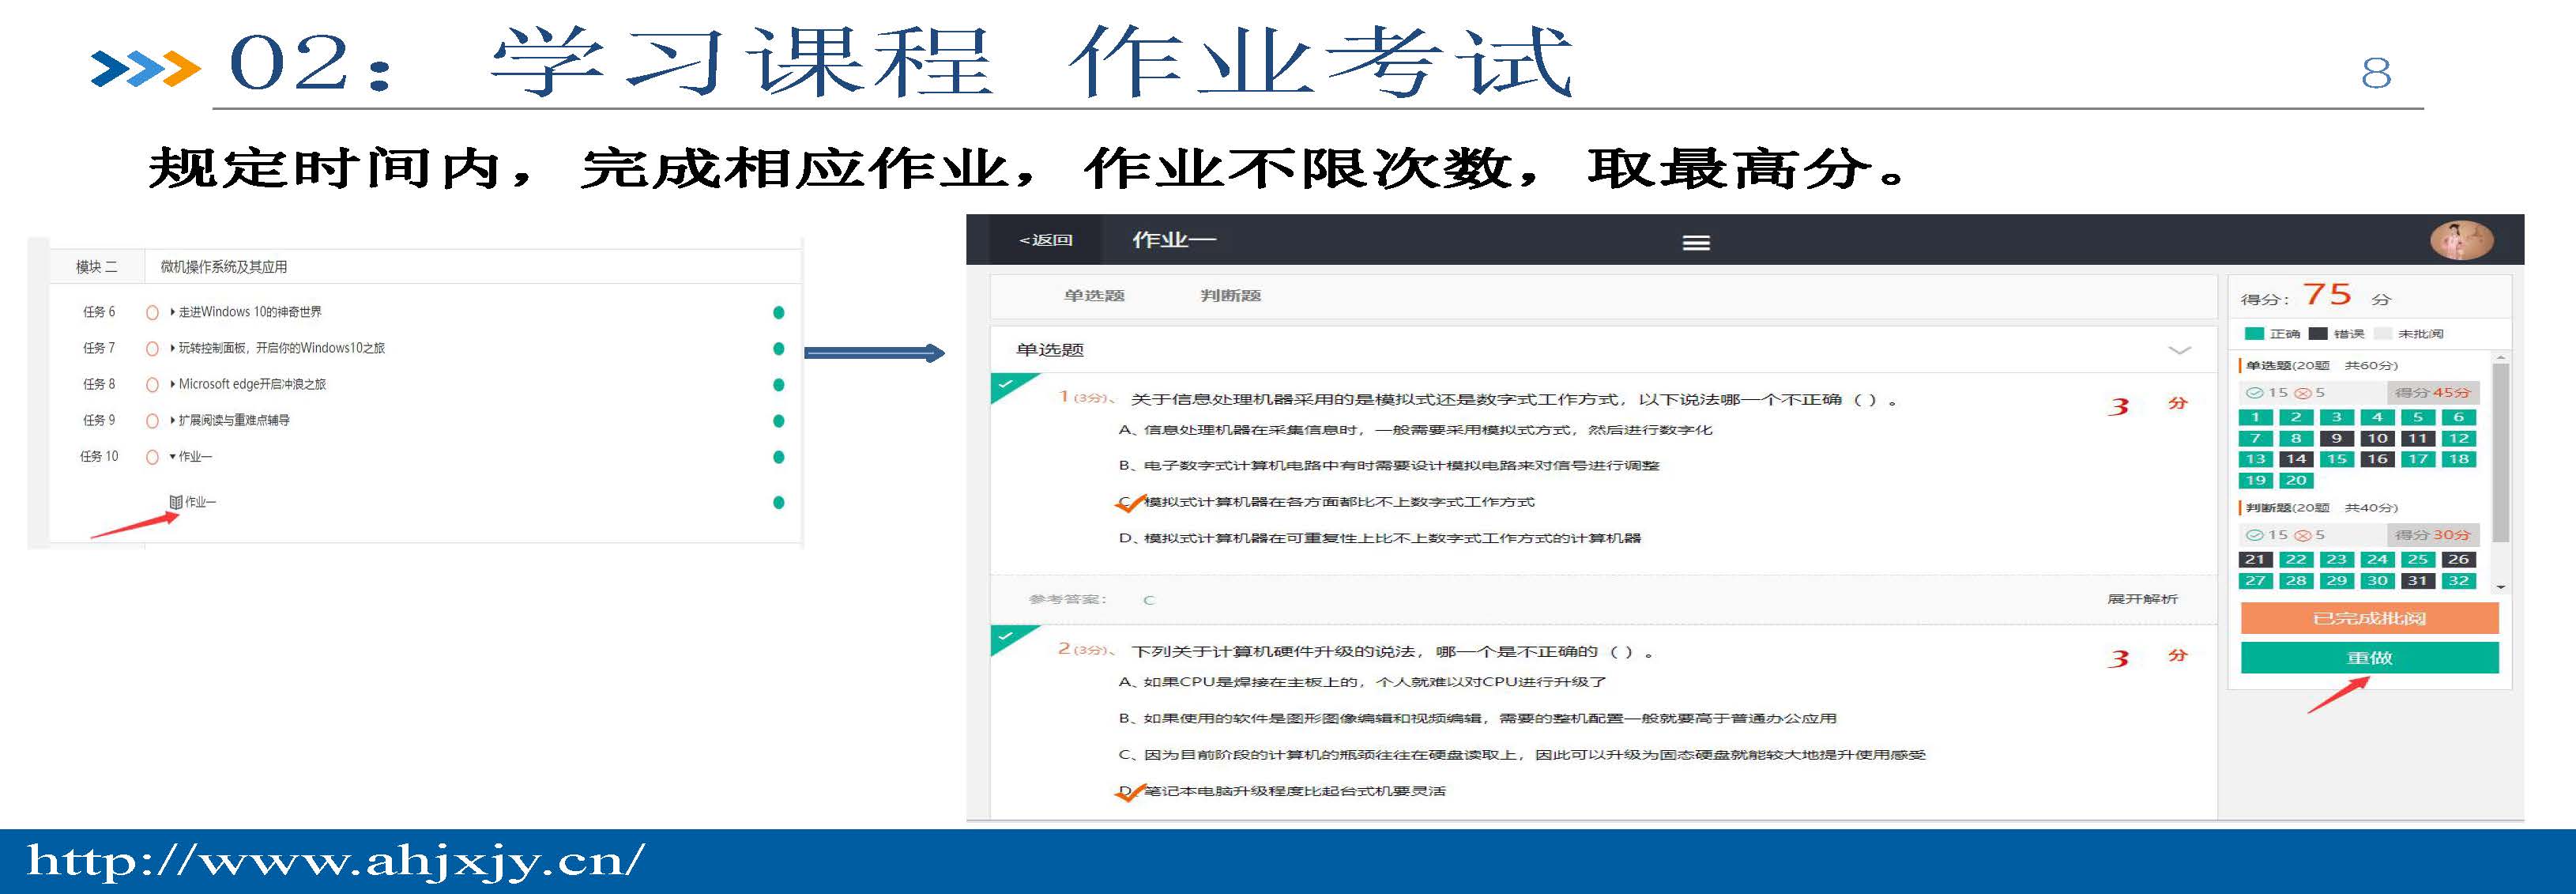This screenshot has width=2576, height=894.
Task: Jump to question 31 in judgment grid
Action: pos(2418,580)
